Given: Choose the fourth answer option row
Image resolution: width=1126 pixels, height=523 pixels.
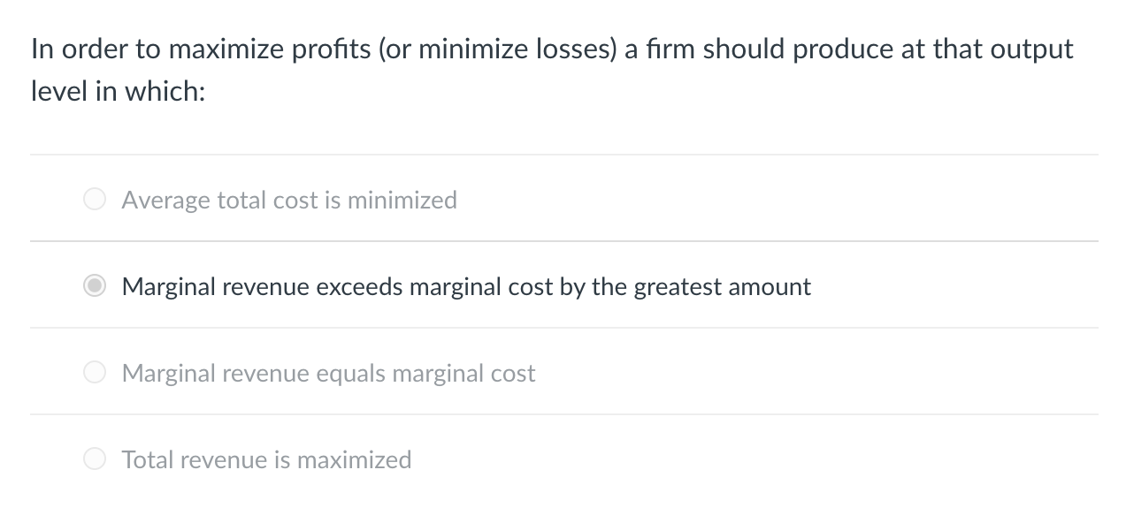Looking at the screenshot, I should click(354, 459).
